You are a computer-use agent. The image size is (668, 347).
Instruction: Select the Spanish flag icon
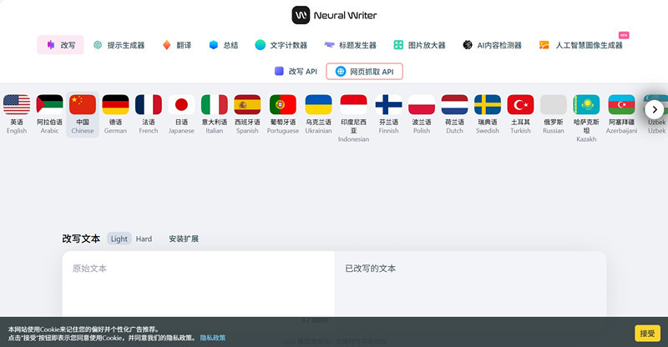pos(247,105)
